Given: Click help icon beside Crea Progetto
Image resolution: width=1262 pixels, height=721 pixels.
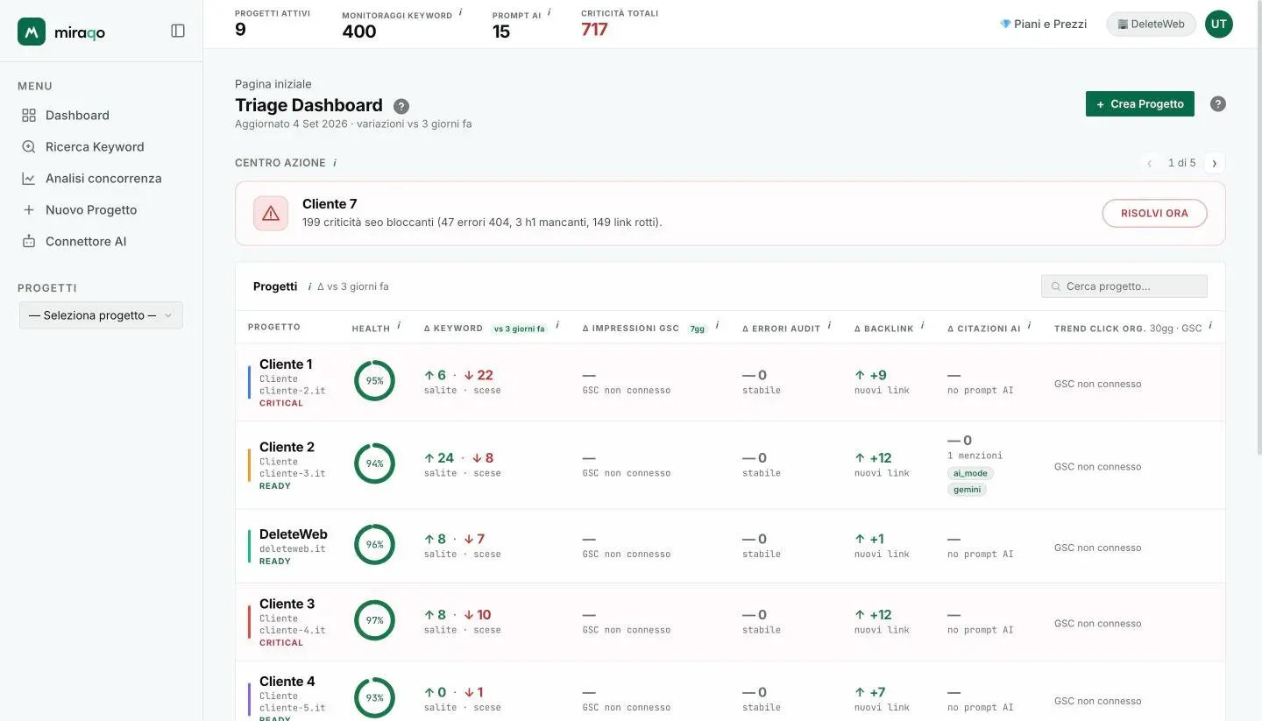Looking at the screenshot, I should pyautogui.click(x=1218, y=103).
